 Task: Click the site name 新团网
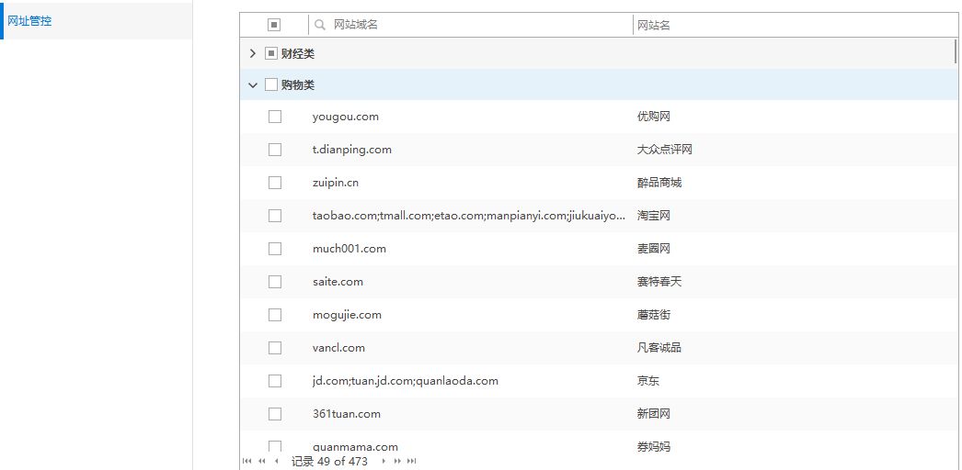(653, 414)
